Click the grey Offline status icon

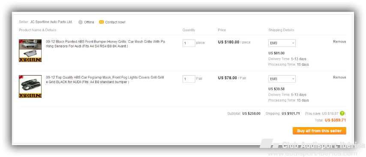(81, 22)
